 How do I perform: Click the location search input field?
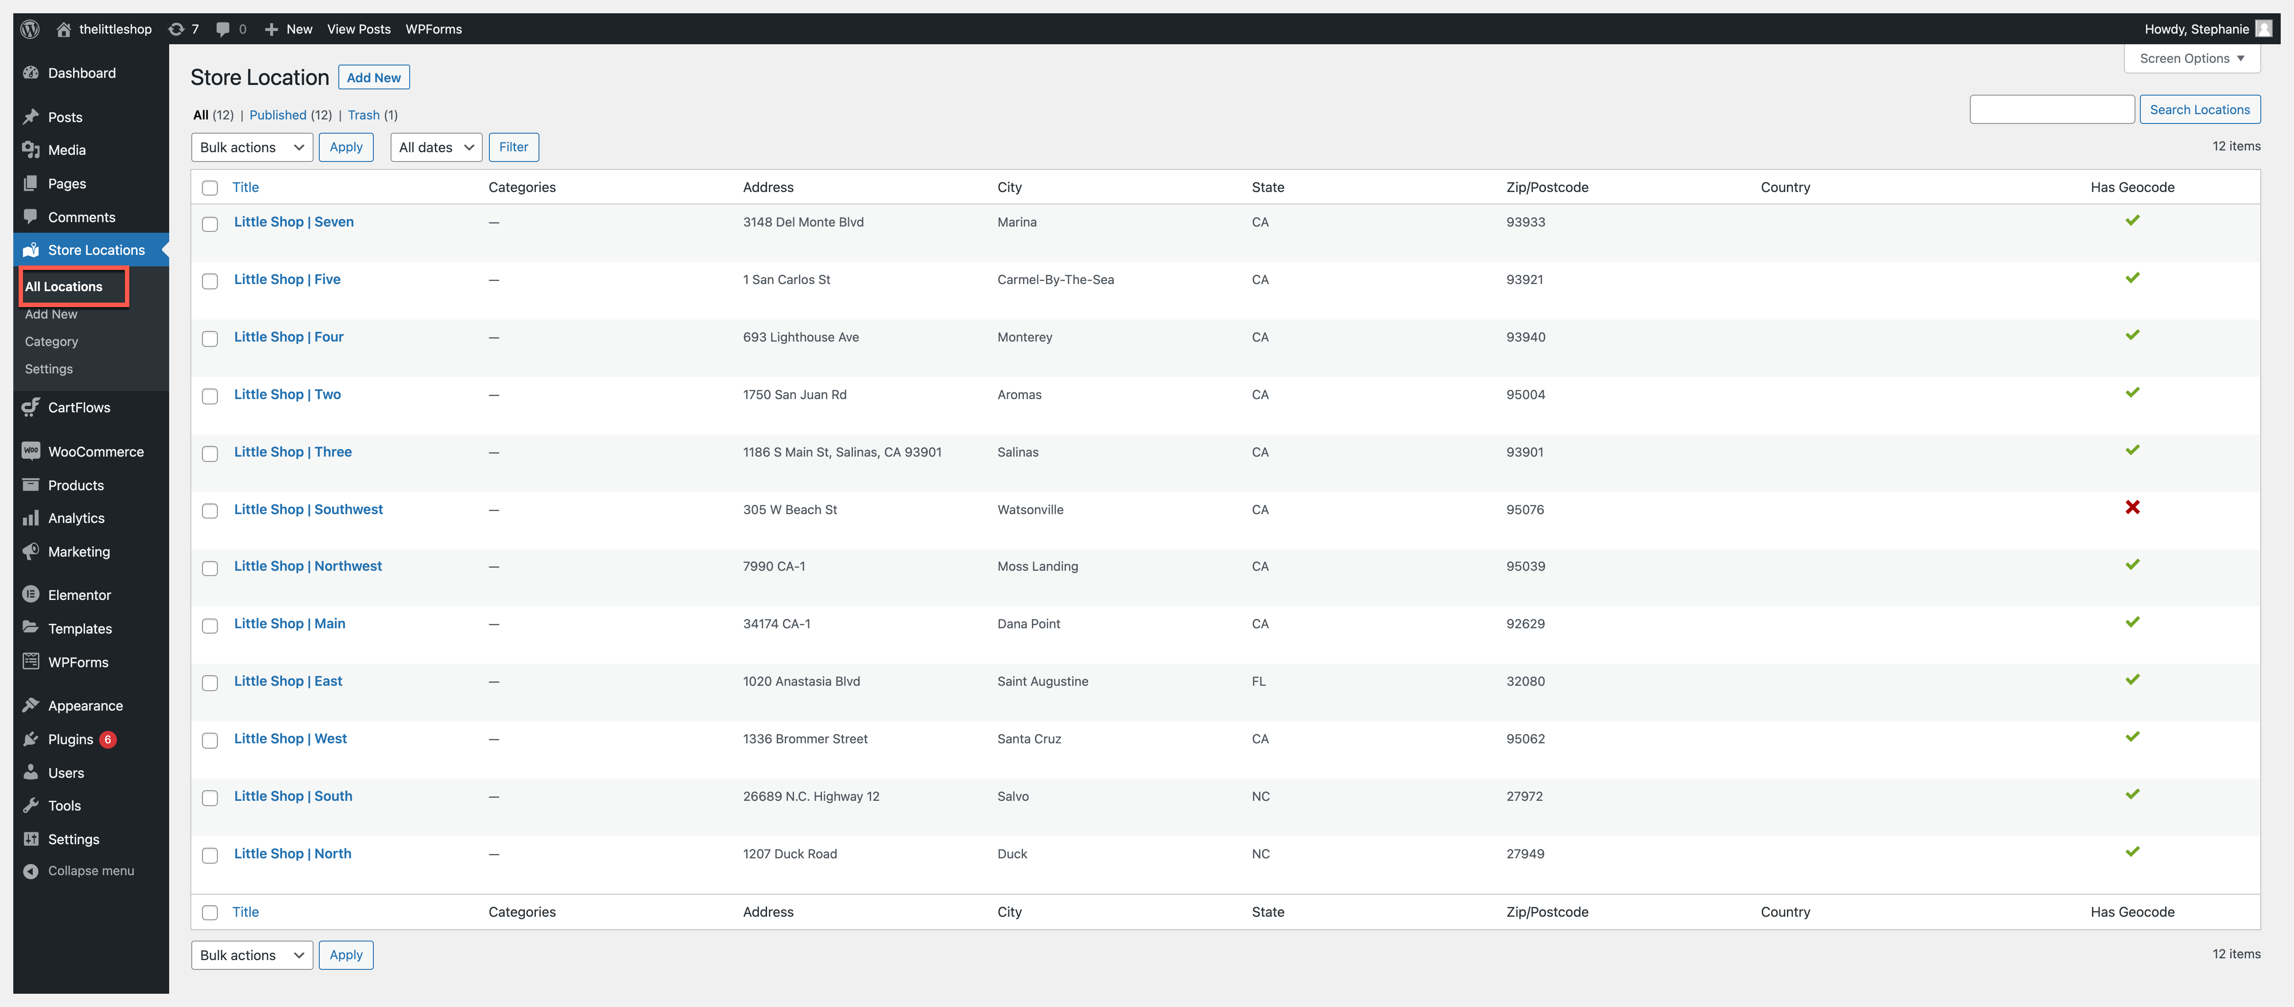pos(2051,109)
